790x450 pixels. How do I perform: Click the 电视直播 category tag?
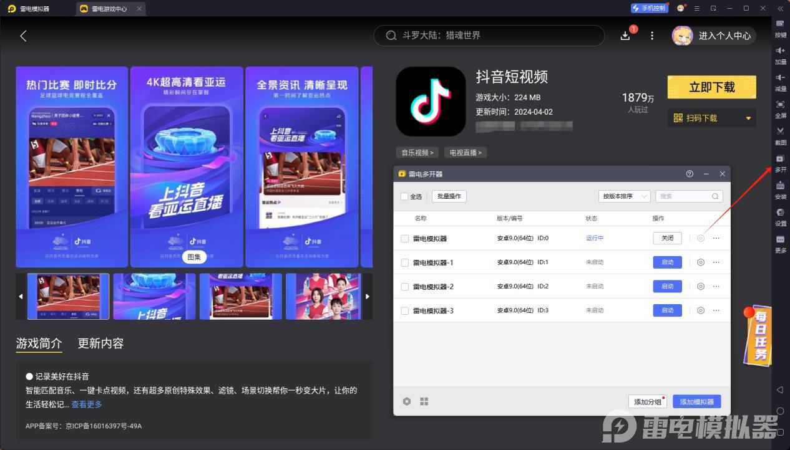(x=466, y=152)
